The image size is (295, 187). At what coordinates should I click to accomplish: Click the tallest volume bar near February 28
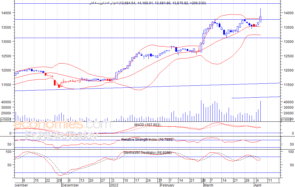coord(201,111)
